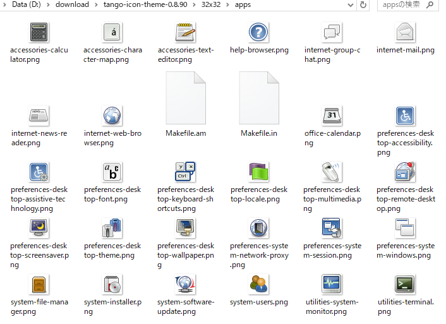Image resolution: width=446 pixels, height=324 pixels.
Task: Click the internet-web-browser.png file name
Action: [112, 138]
